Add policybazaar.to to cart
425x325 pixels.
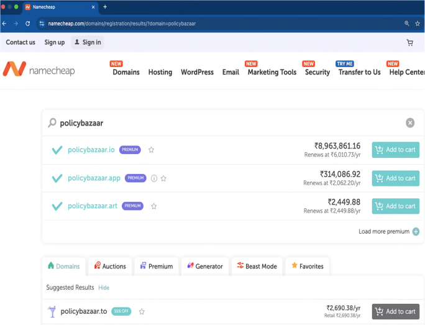395,311
